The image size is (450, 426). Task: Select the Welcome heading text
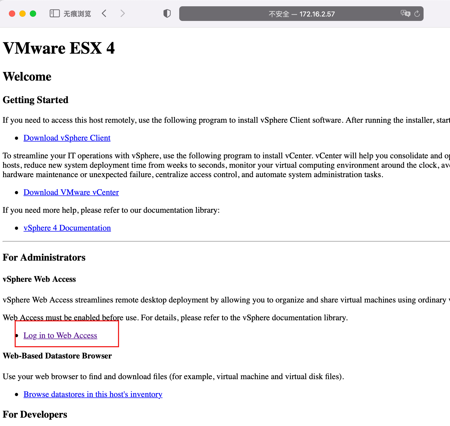tap(27, 76)
